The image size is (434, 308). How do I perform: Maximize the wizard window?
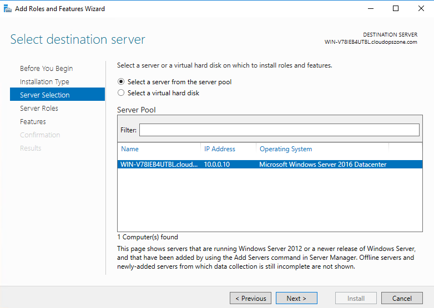point(396,8)
